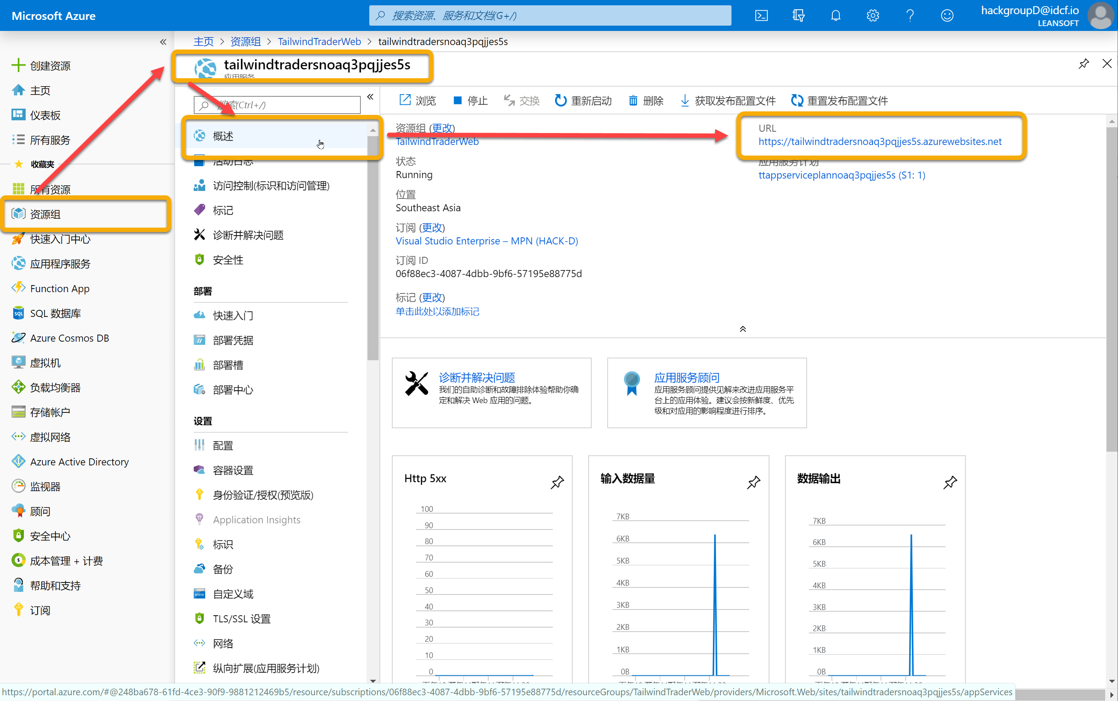
Task: Open Function App in the sidebar
Action: pyautogui.click(x=50, y=288)
